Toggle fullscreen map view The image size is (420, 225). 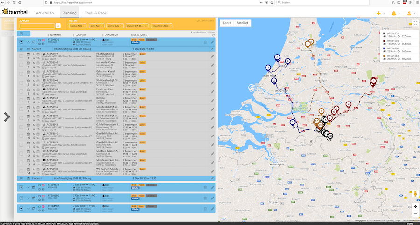click(415, 23)
